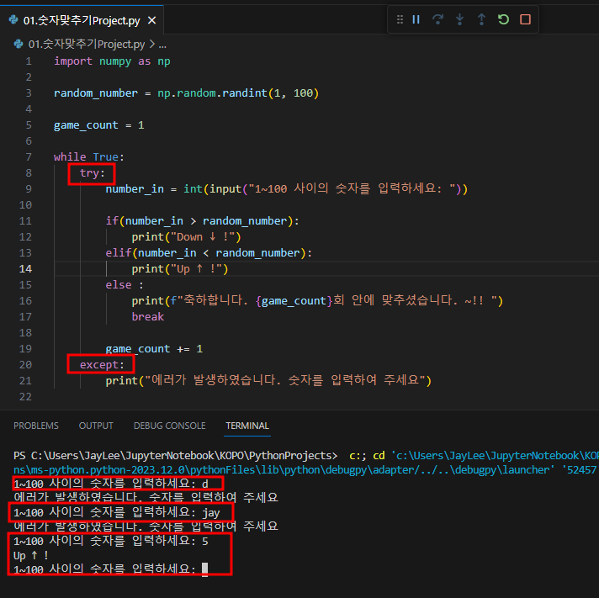Close the 01.숫자맞추기Project.py editor tab
The height and width of the screenshot is (598, 599).
point(152,20)
